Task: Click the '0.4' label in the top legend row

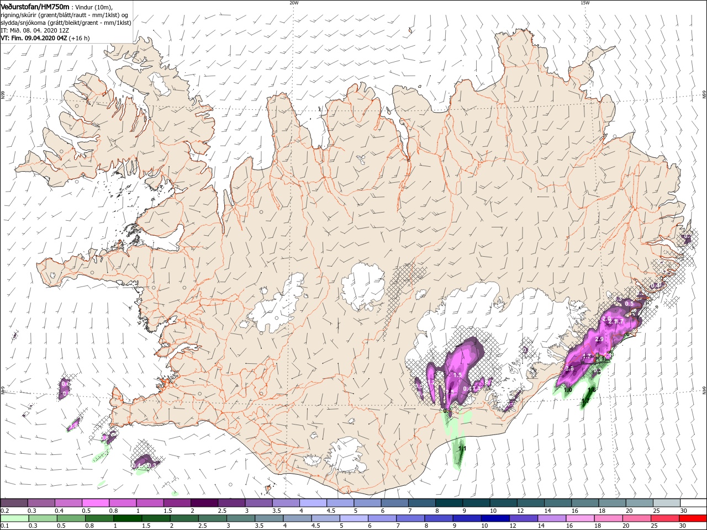Action: pyautogui.click(x=59, y=511)
